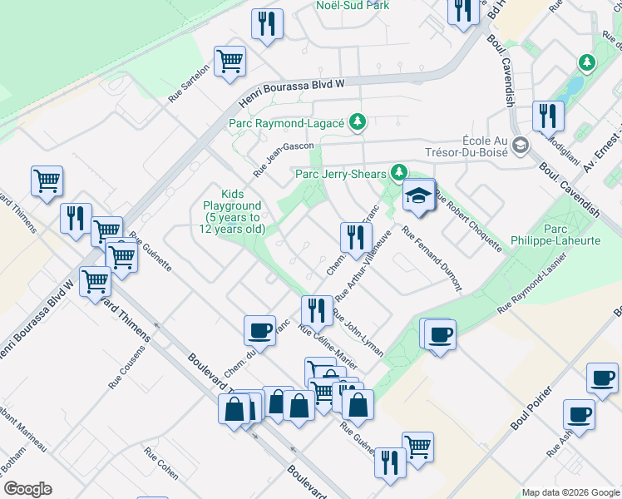This screenshot has height=499, width=622.
Task: Click the Henri Bourassa Blvd W label at top
Action: coord(292,93)
